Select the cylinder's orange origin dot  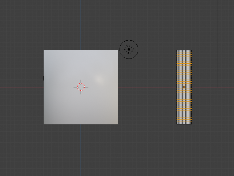tap(184, 87)
